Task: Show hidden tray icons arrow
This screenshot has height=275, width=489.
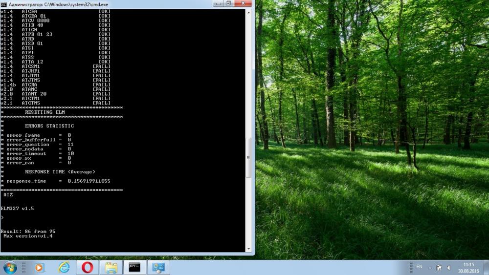Action: pyautogui.click(x=430, y=268)
